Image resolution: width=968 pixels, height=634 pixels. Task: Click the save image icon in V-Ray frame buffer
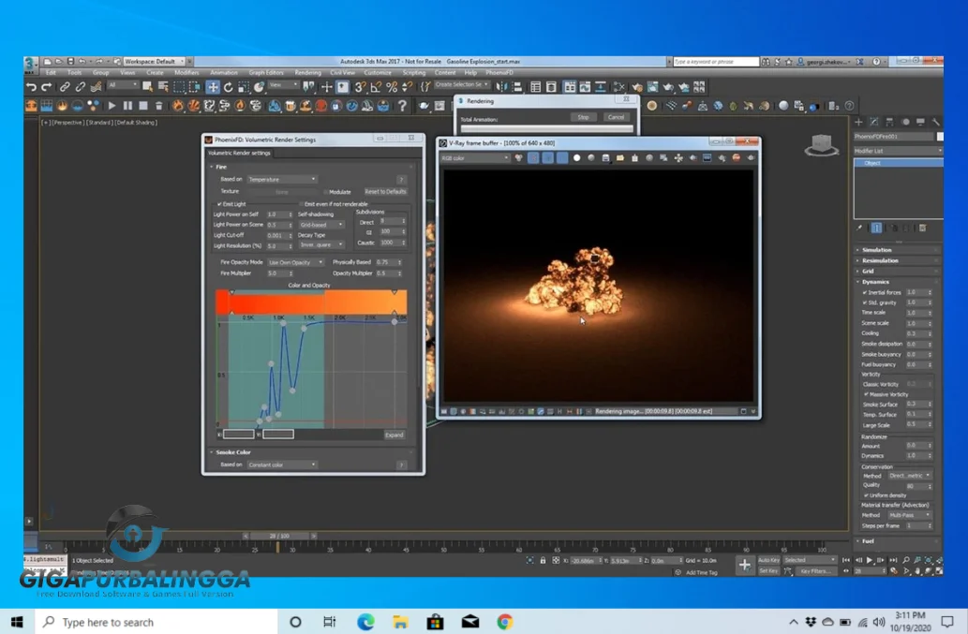click(606, 158)
